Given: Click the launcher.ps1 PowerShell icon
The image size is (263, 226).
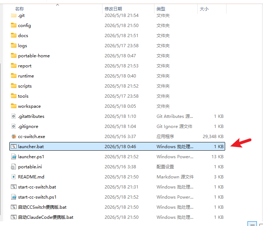Looking at the screenshot, I should click(x=14, y=156).
